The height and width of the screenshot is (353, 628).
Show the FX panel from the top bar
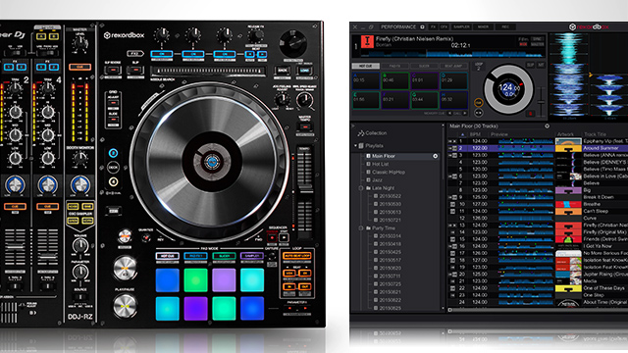click(433, 26)
